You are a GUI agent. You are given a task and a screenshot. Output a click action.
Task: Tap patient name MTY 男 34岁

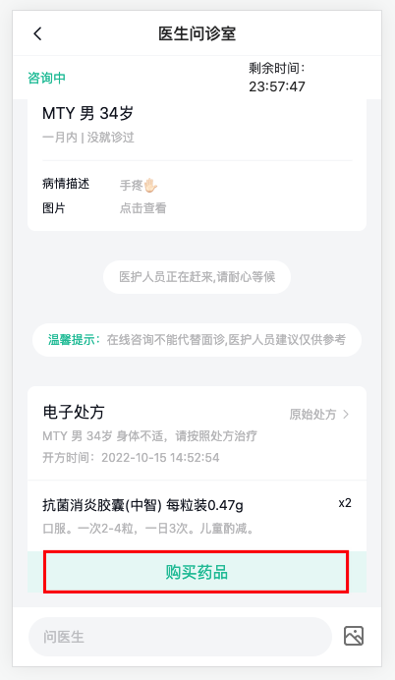click(87, 114)
